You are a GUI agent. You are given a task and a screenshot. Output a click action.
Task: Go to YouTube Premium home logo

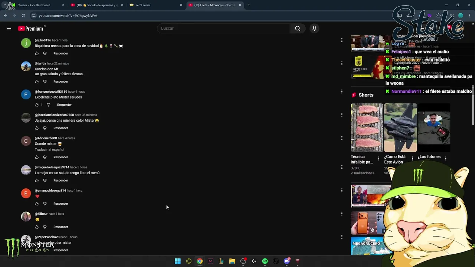pyautogui.click(x=30, y=29)
